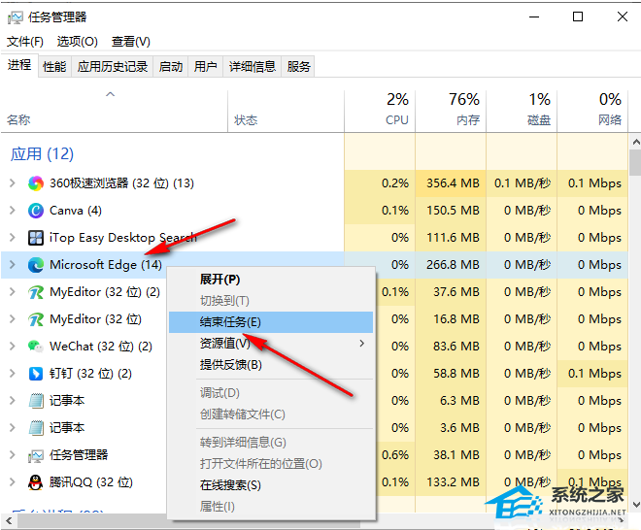Viewport: 641px width, 530px height.
Task: Choose 在线搜索(S) in the context menu
Action: coord(271,485)
